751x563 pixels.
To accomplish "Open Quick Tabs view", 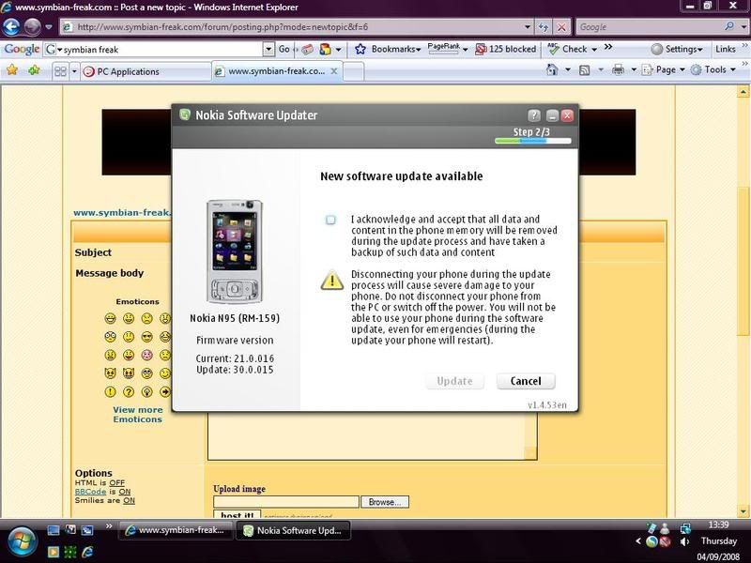I will tap(60, 71).
